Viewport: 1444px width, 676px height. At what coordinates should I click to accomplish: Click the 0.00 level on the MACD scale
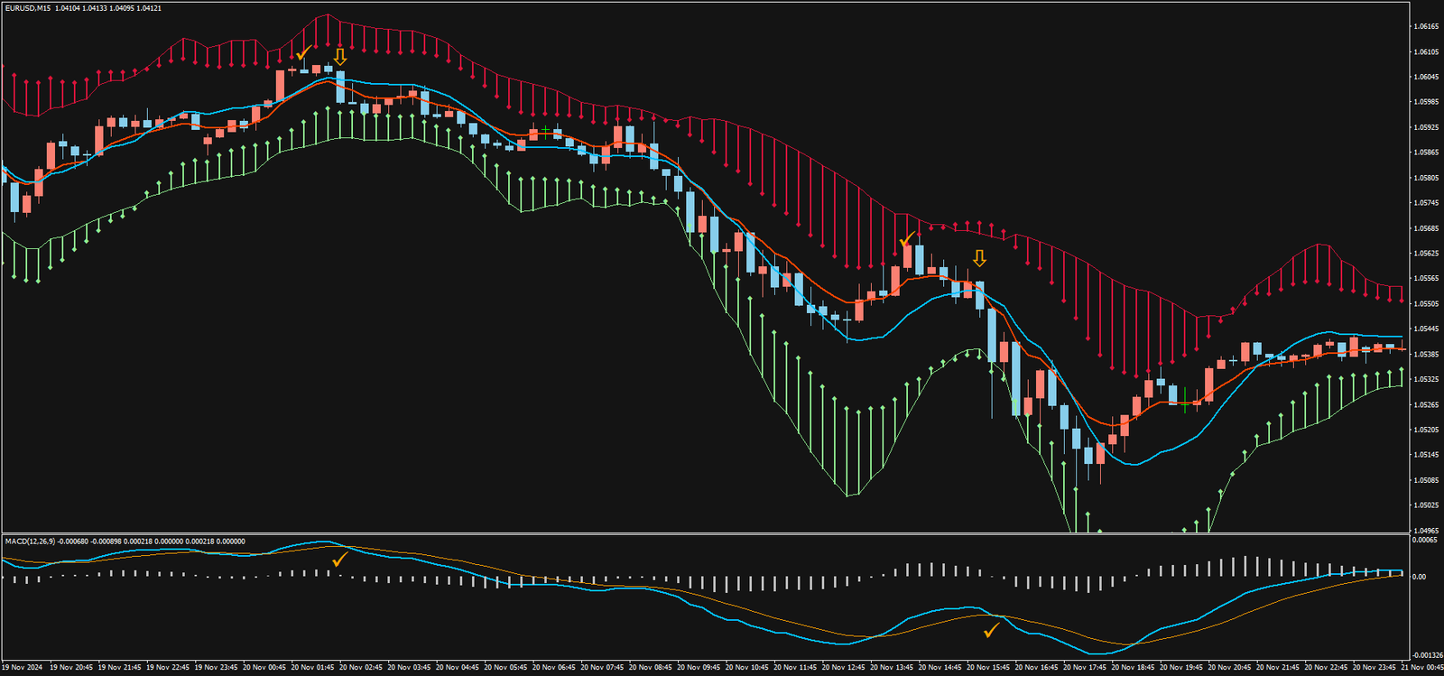[x=1421, y=577]
